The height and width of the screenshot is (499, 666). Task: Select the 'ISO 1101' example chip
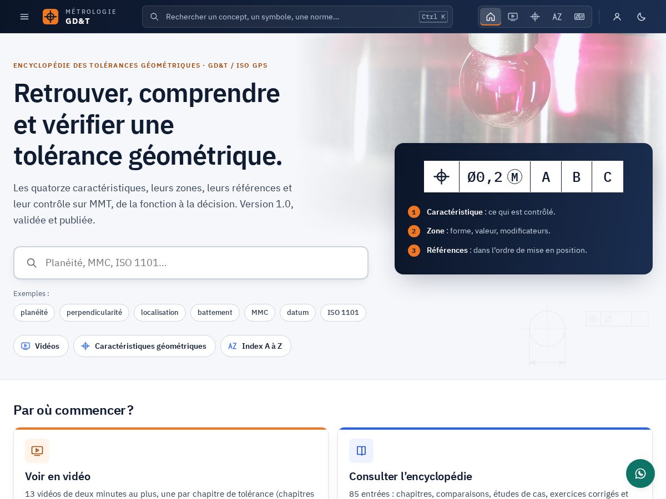point(343,313)
